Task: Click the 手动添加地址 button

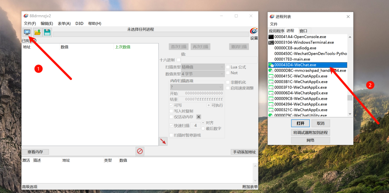Action: point(244,152)
